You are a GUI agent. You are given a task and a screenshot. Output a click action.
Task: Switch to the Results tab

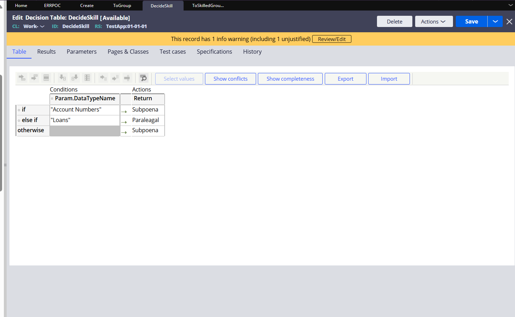46,52
